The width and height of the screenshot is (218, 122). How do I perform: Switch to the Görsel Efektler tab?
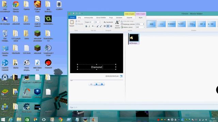tap(101, 18)
